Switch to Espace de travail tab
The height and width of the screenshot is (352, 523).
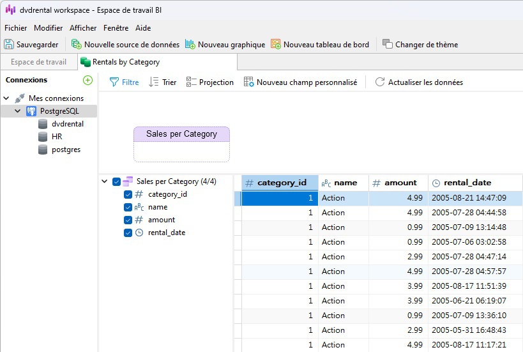tap(38, 62)
